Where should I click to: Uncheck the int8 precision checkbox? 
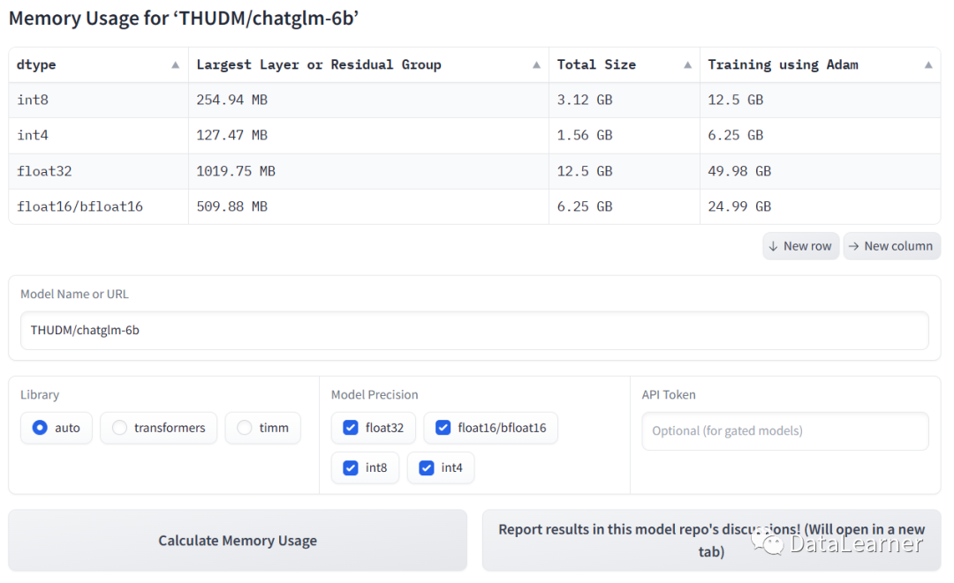351,467
